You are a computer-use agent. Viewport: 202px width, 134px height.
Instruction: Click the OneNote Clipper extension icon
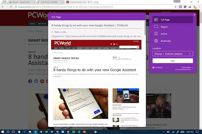pyautogui.click(x=180, y=7)
